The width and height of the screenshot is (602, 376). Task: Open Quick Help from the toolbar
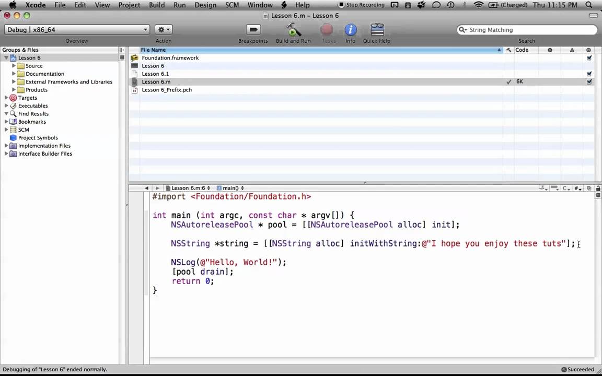[x=377, y=30]
